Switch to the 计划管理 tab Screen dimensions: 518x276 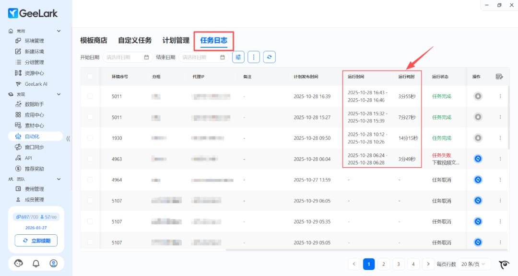176,41
